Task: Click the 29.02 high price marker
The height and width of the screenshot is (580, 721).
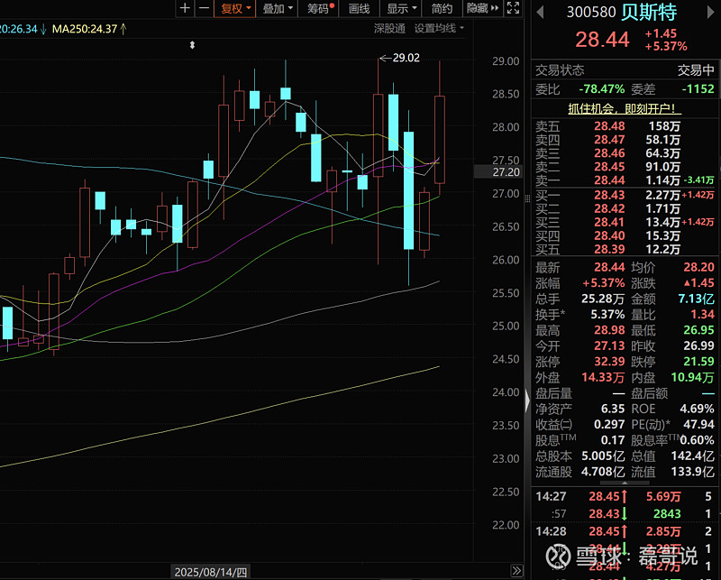Action: click(x=399, y=58)
